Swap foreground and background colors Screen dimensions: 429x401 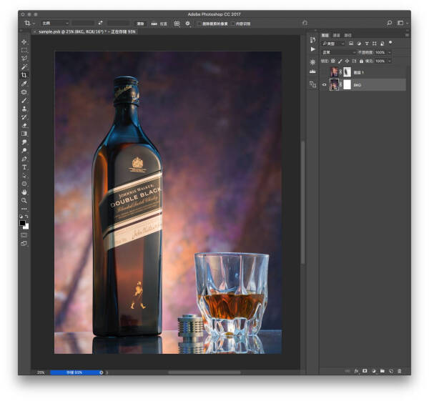26,217
